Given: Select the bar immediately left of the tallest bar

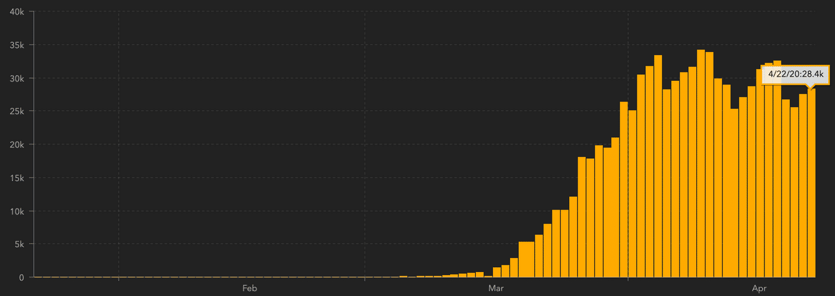Looking at the screenshot, I should [x=692, y=172].
